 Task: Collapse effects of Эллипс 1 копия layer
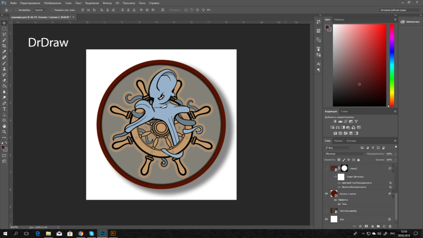393,194
